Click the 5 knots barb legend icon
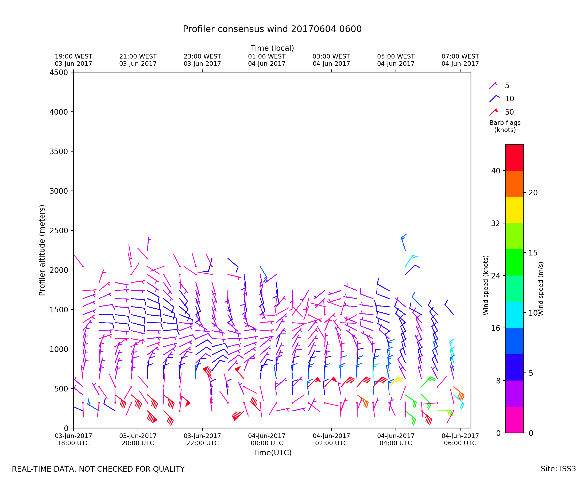The width and height of the screenshot is (588, 481). 493,85
